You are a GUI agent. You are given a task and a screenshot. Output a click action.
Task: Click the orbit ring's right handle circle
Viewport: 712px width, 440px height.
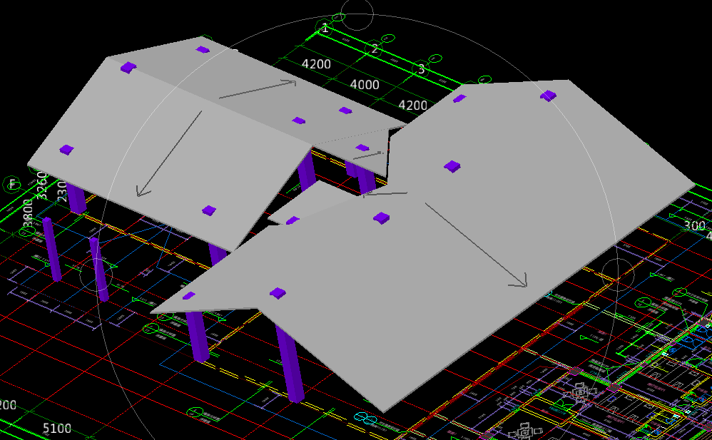click(x=618, y=275)
